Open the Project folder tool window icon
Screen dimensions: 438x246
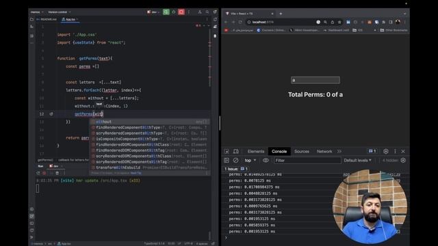(31, 19)
